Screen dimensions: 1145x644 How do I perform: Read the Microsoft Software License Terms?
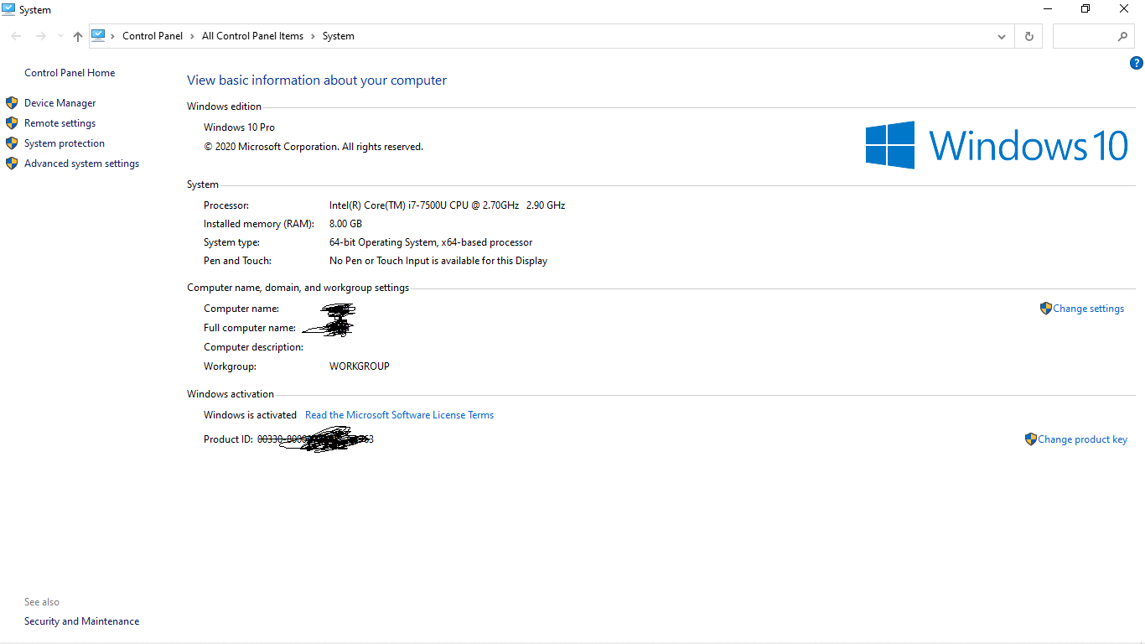point(399,415)
